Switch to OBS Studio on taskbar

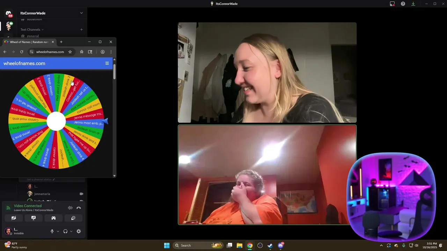click(260, 245)
